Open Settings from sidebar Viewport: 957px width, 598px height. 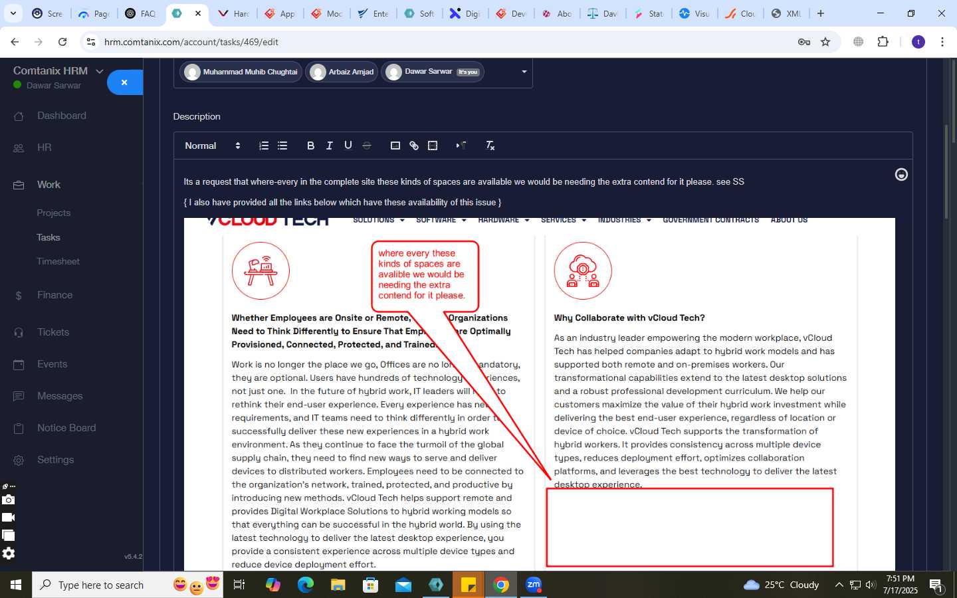(56, 460)
